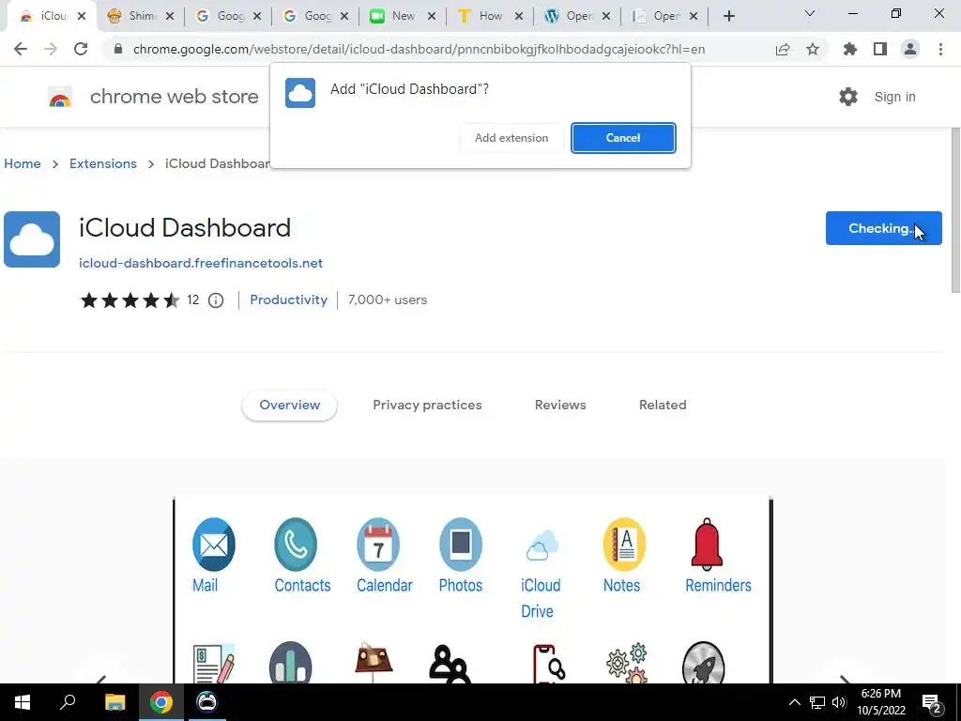Open the tab search dropdown arrow
Viewport: 961px width, 721px height.
point(810,13)
